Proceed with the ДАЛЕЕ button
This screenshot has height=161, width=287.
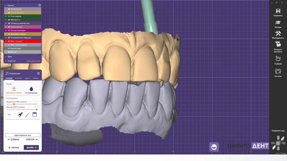[x=31, y=148]
